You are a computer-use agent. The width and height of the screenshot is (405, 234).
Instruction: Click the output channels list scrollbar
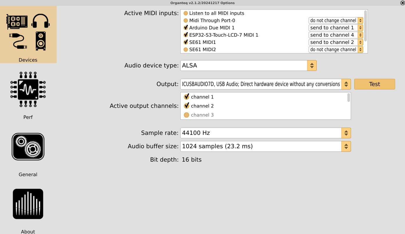[x=349, y=98]
